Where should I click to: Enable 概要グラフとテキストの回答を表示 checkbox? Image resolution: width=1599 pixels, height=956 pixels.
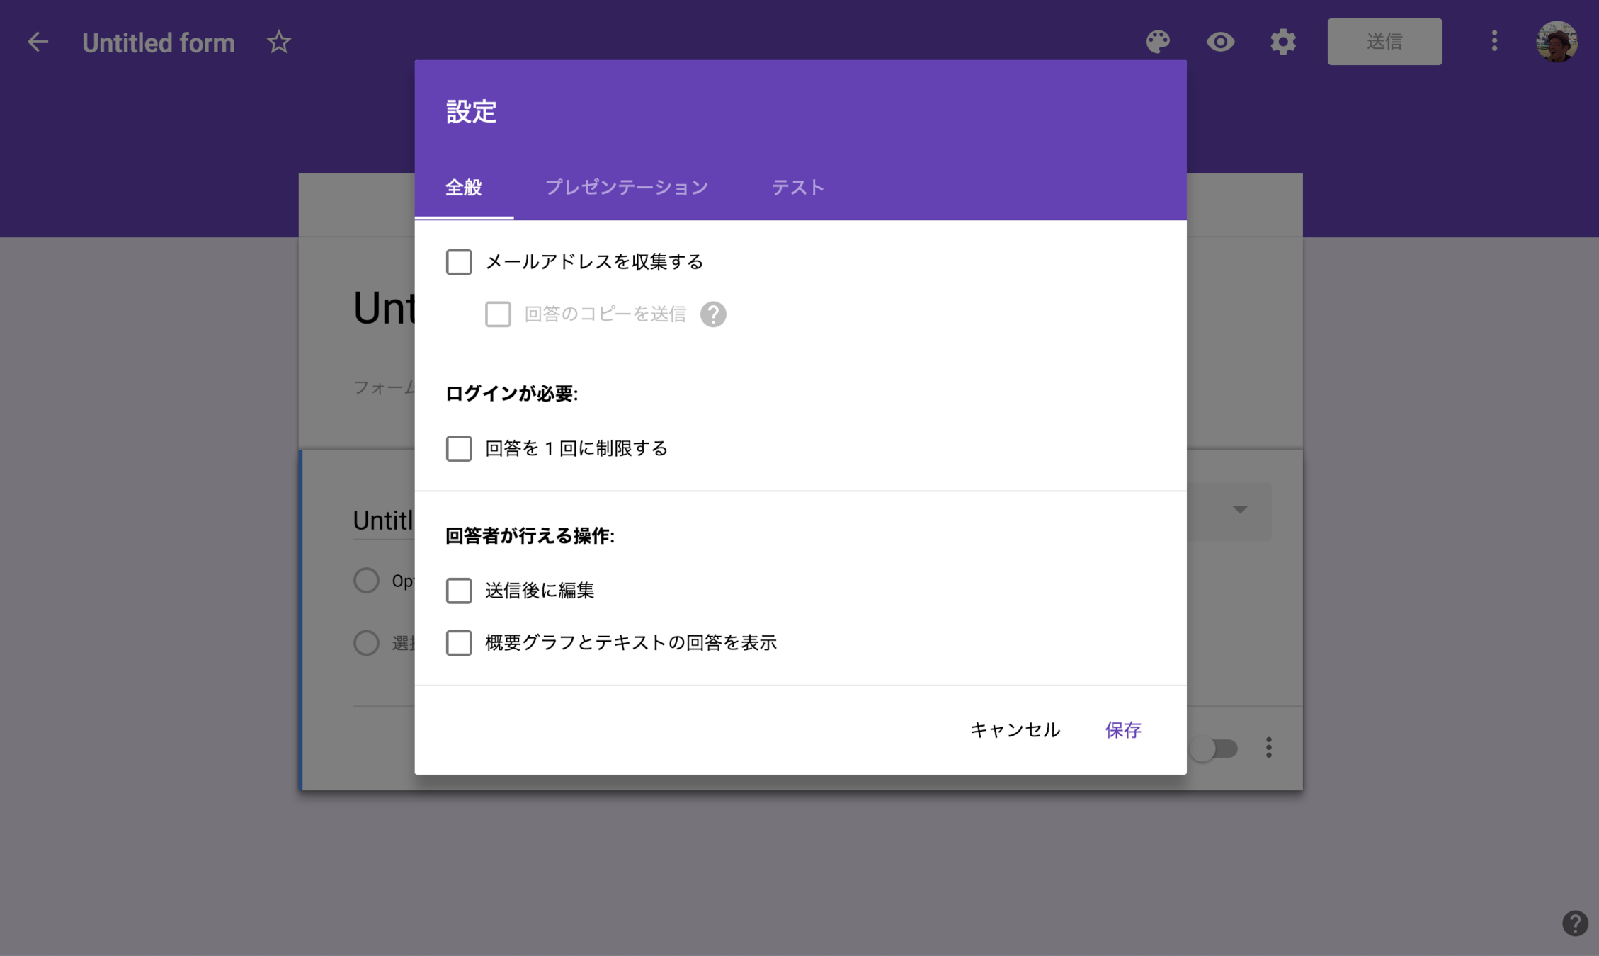459,643
